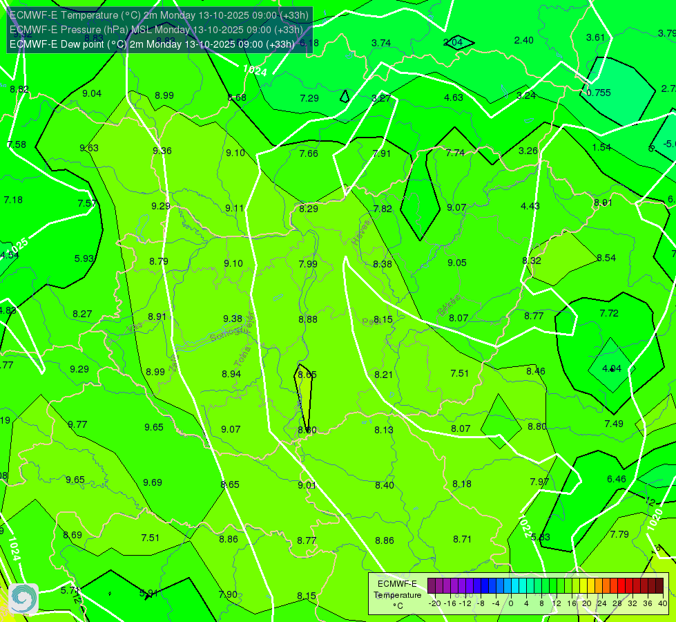Click the dew point value 7.72
This screenshot has width=676, height=622.
[x=609, y=313]
